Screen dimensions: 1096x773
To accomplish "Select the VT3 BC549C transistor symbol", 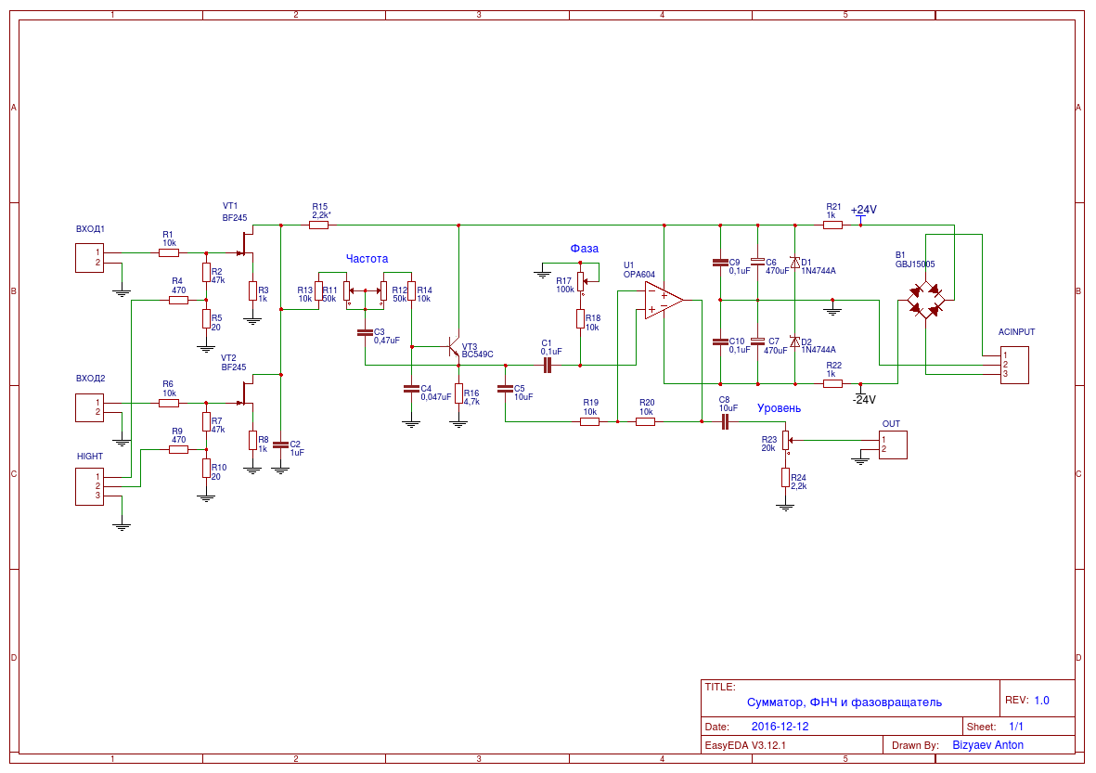I will [x=454, y=347].
